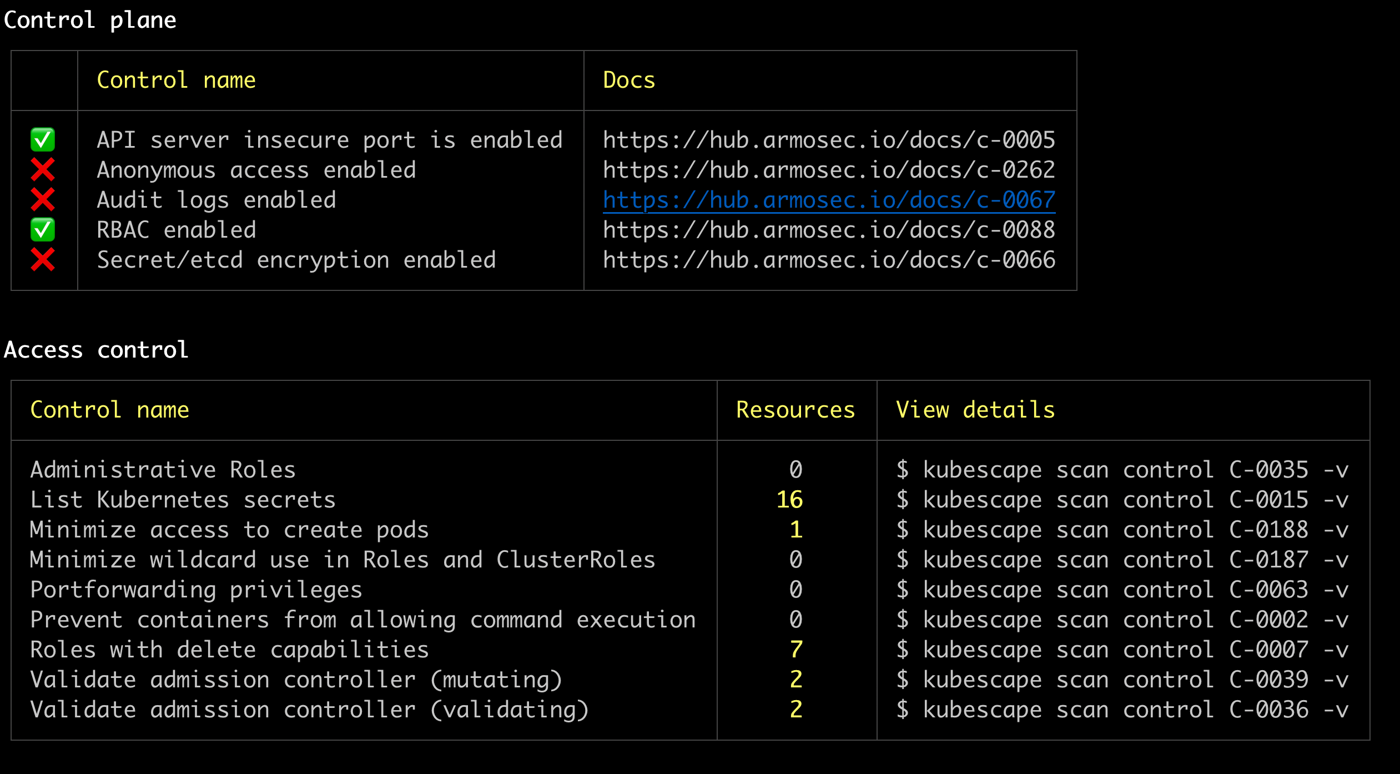The width and height of the screenshot is (1400, 774).
Task: Click the Docs column header
Action: coord(629,81)
